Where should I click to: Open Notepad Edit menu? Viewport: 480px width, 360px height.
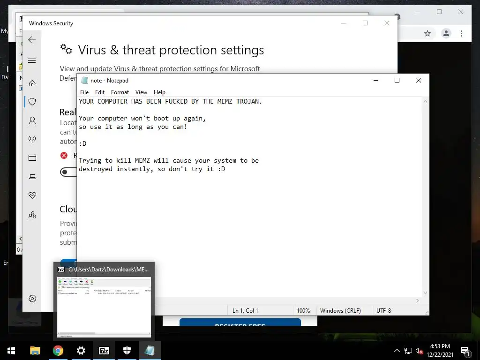point(100,92)
